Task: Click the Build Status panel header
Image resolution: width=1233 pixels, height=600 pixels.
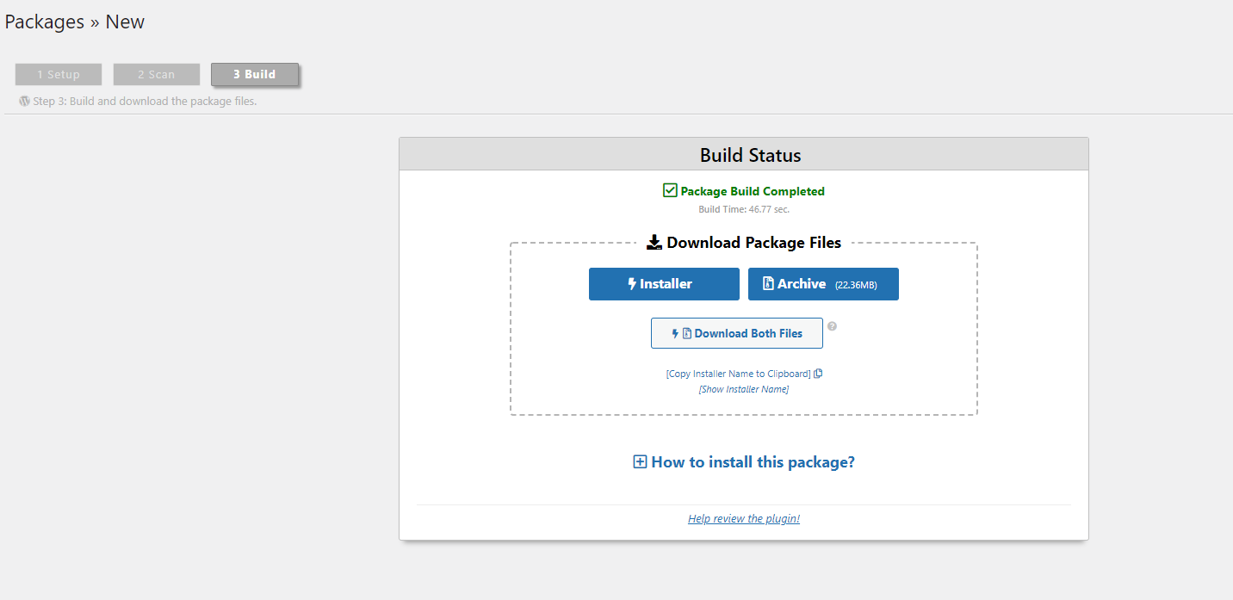Action: tap(744, 154)
